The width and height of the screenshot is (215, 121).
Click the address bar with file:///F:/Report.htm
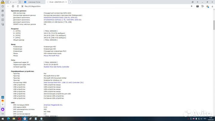point(90,6)
